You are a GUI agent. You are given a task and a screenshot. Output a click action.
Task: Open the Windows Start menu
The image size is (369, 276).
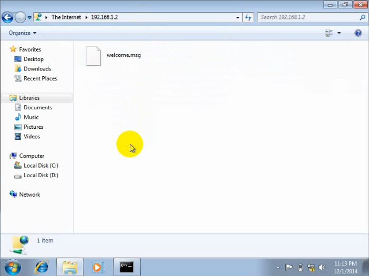pos(13,267)
